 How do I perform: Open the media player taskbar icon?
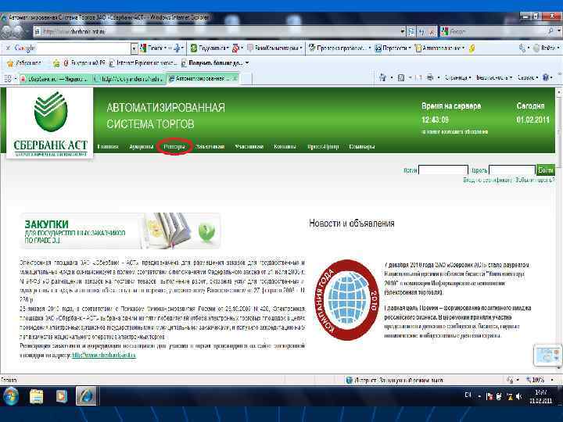62,396
